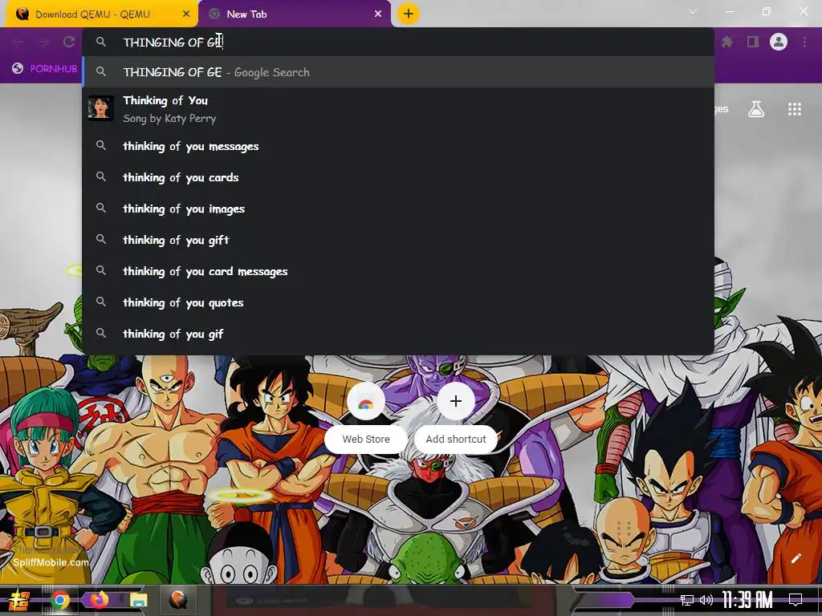Open File Explorer from the taskbar
The image size is (822, 616).
(x=139, y=600)
